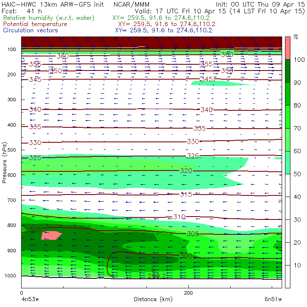Click the blue Circulation vectors legend label

(31, 30)
